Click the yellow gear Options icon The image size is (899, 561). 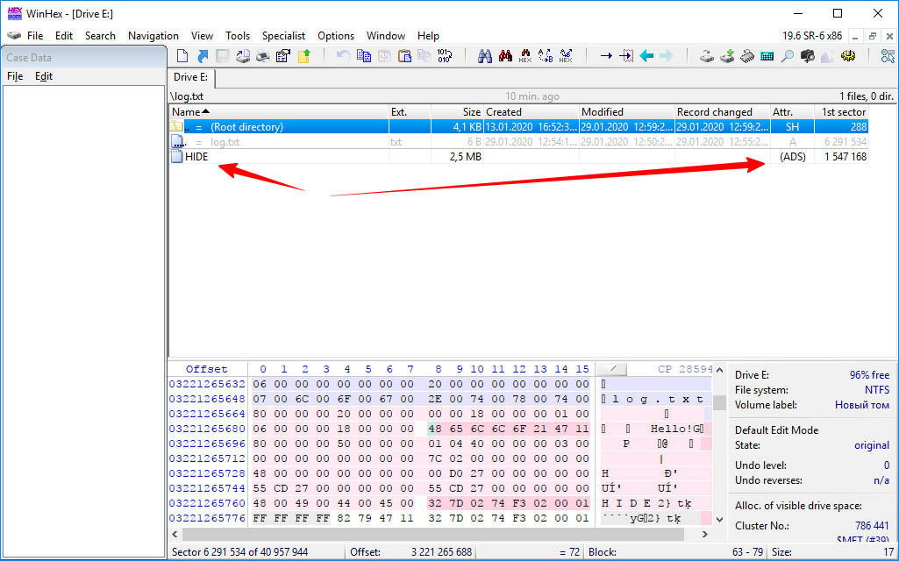point(848,55)
